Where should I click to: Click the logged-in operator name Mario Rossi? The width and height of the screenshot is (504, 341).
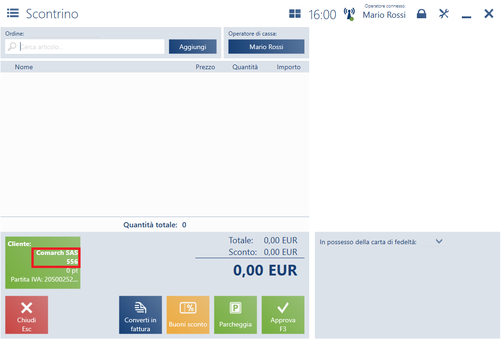click(384, 15)
